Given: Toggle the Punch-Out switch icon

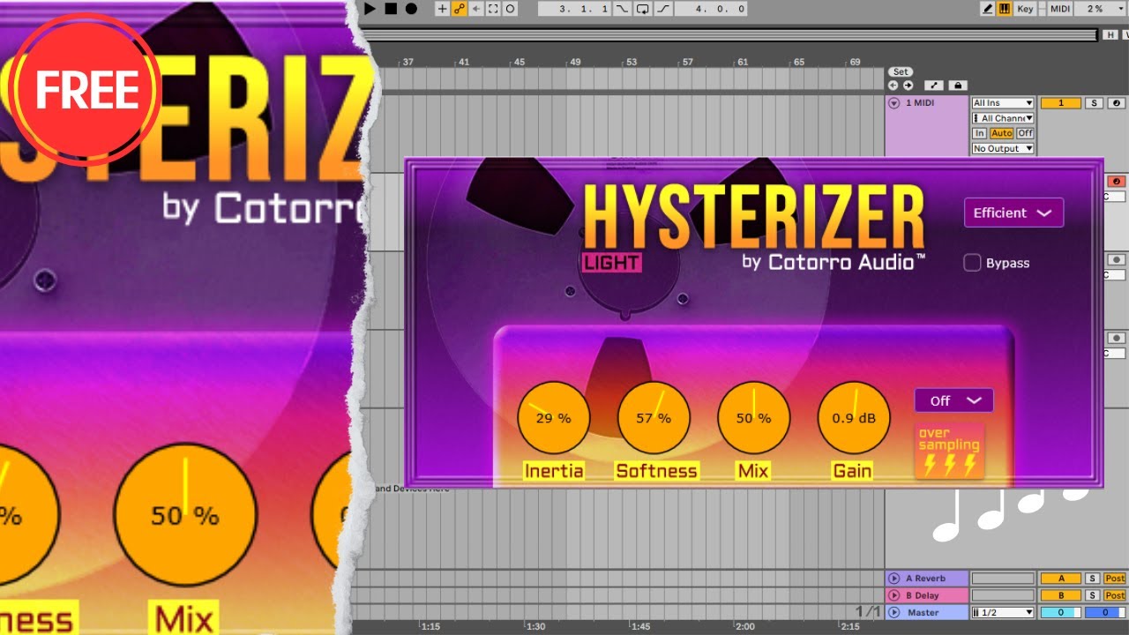Looking at the screenshot, I should [x=662, y=9].
